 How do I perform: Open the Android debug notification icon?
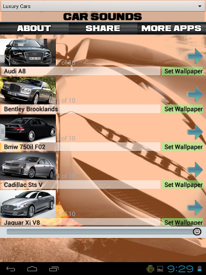click(150, 269)
